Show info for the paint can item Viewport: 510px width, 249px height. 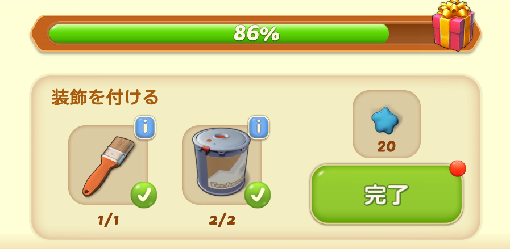(259, 127)
